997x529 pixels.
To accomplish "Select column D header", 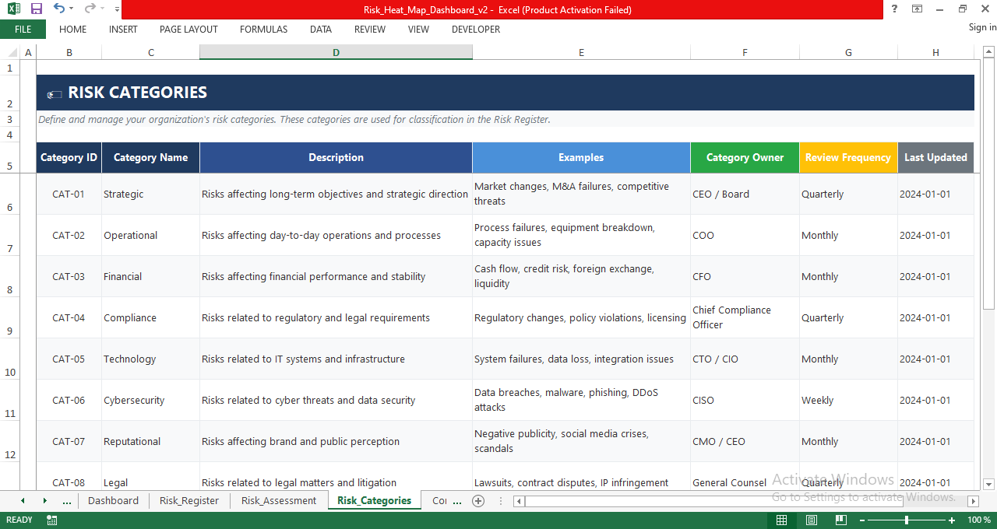I will [336, 52].
